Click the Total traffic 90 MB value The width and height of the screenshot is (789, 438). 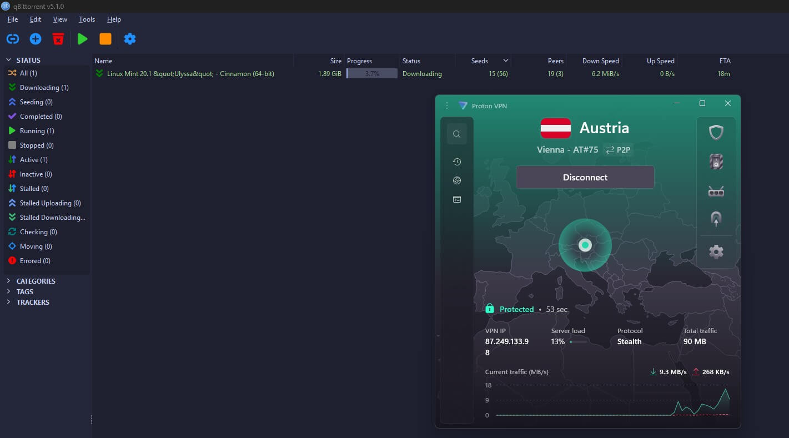pos(695,342)
